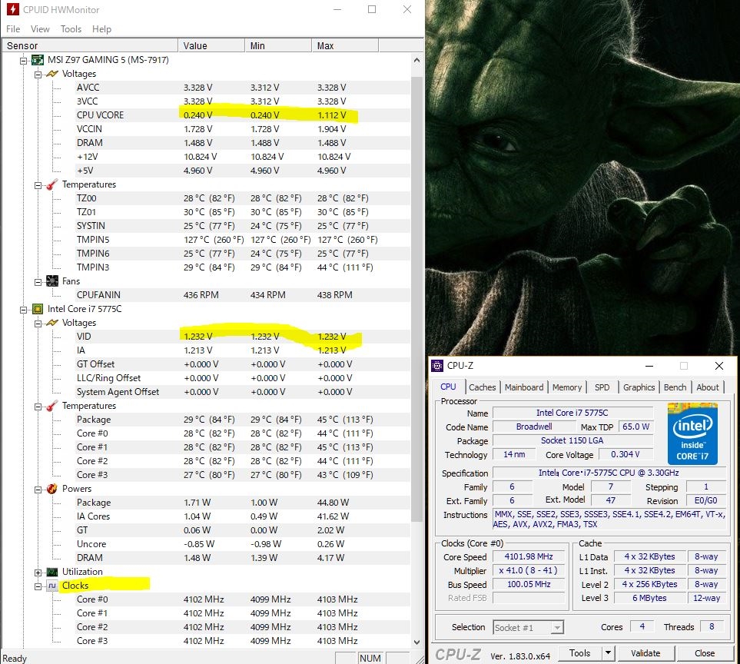The image size is (740, 664).
Task: Click the scroll up arrow in HWMonitor
Action: pos(416,61)
